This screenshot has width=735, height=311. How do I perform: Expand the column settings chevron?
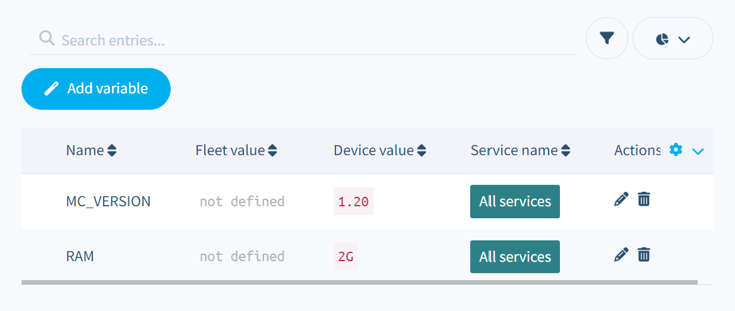698,151
